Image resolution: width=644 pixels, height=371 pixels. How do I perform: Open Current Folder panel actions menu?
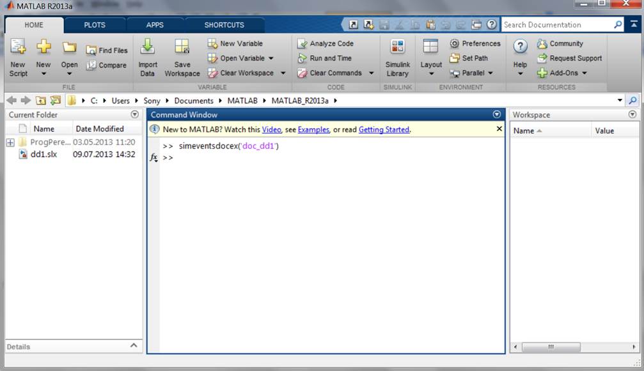click(135, 114)
